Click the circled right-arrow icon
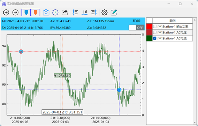The height and width of the screenshot is (126, 198). tap(15, 13)
